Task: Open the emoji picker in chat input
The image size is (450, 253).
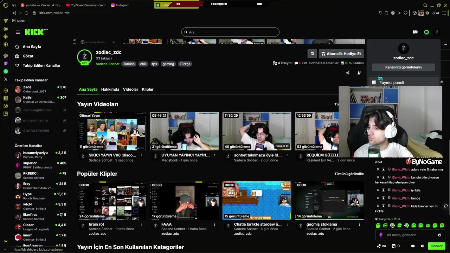Action: point(439,235)
